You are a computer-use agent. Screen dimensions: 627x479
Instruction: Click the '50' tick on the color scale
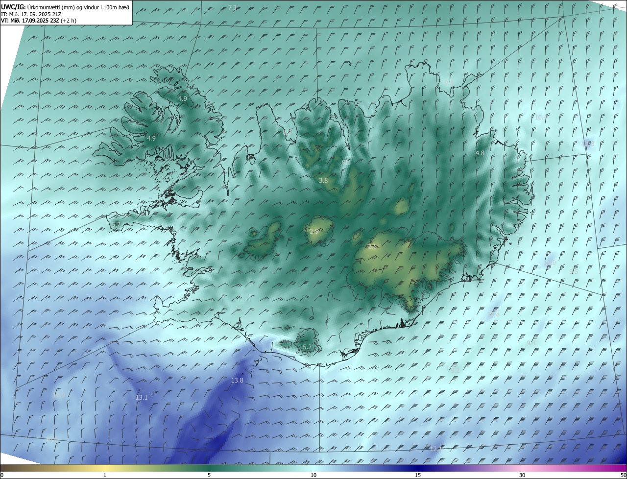[x=623, y=475]
